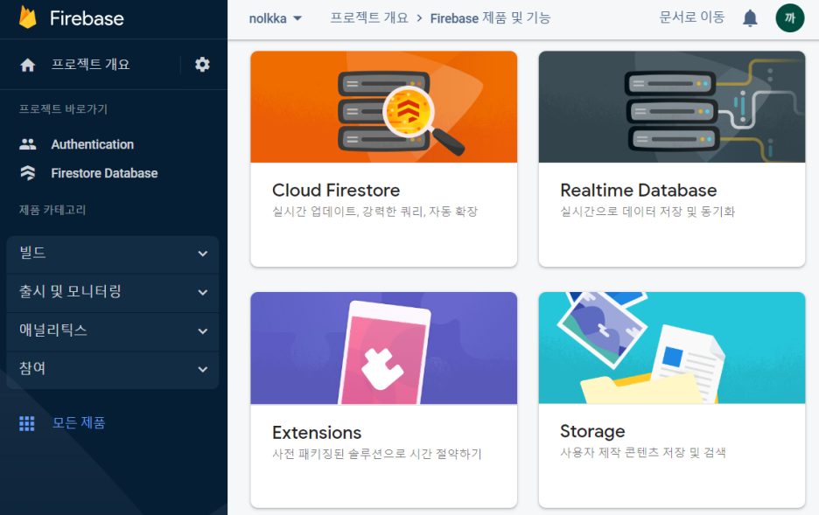Viewport: 819px width, 515px height.
Task: Expand the 출시 및 모니터링 category
Action: point(113,292)
